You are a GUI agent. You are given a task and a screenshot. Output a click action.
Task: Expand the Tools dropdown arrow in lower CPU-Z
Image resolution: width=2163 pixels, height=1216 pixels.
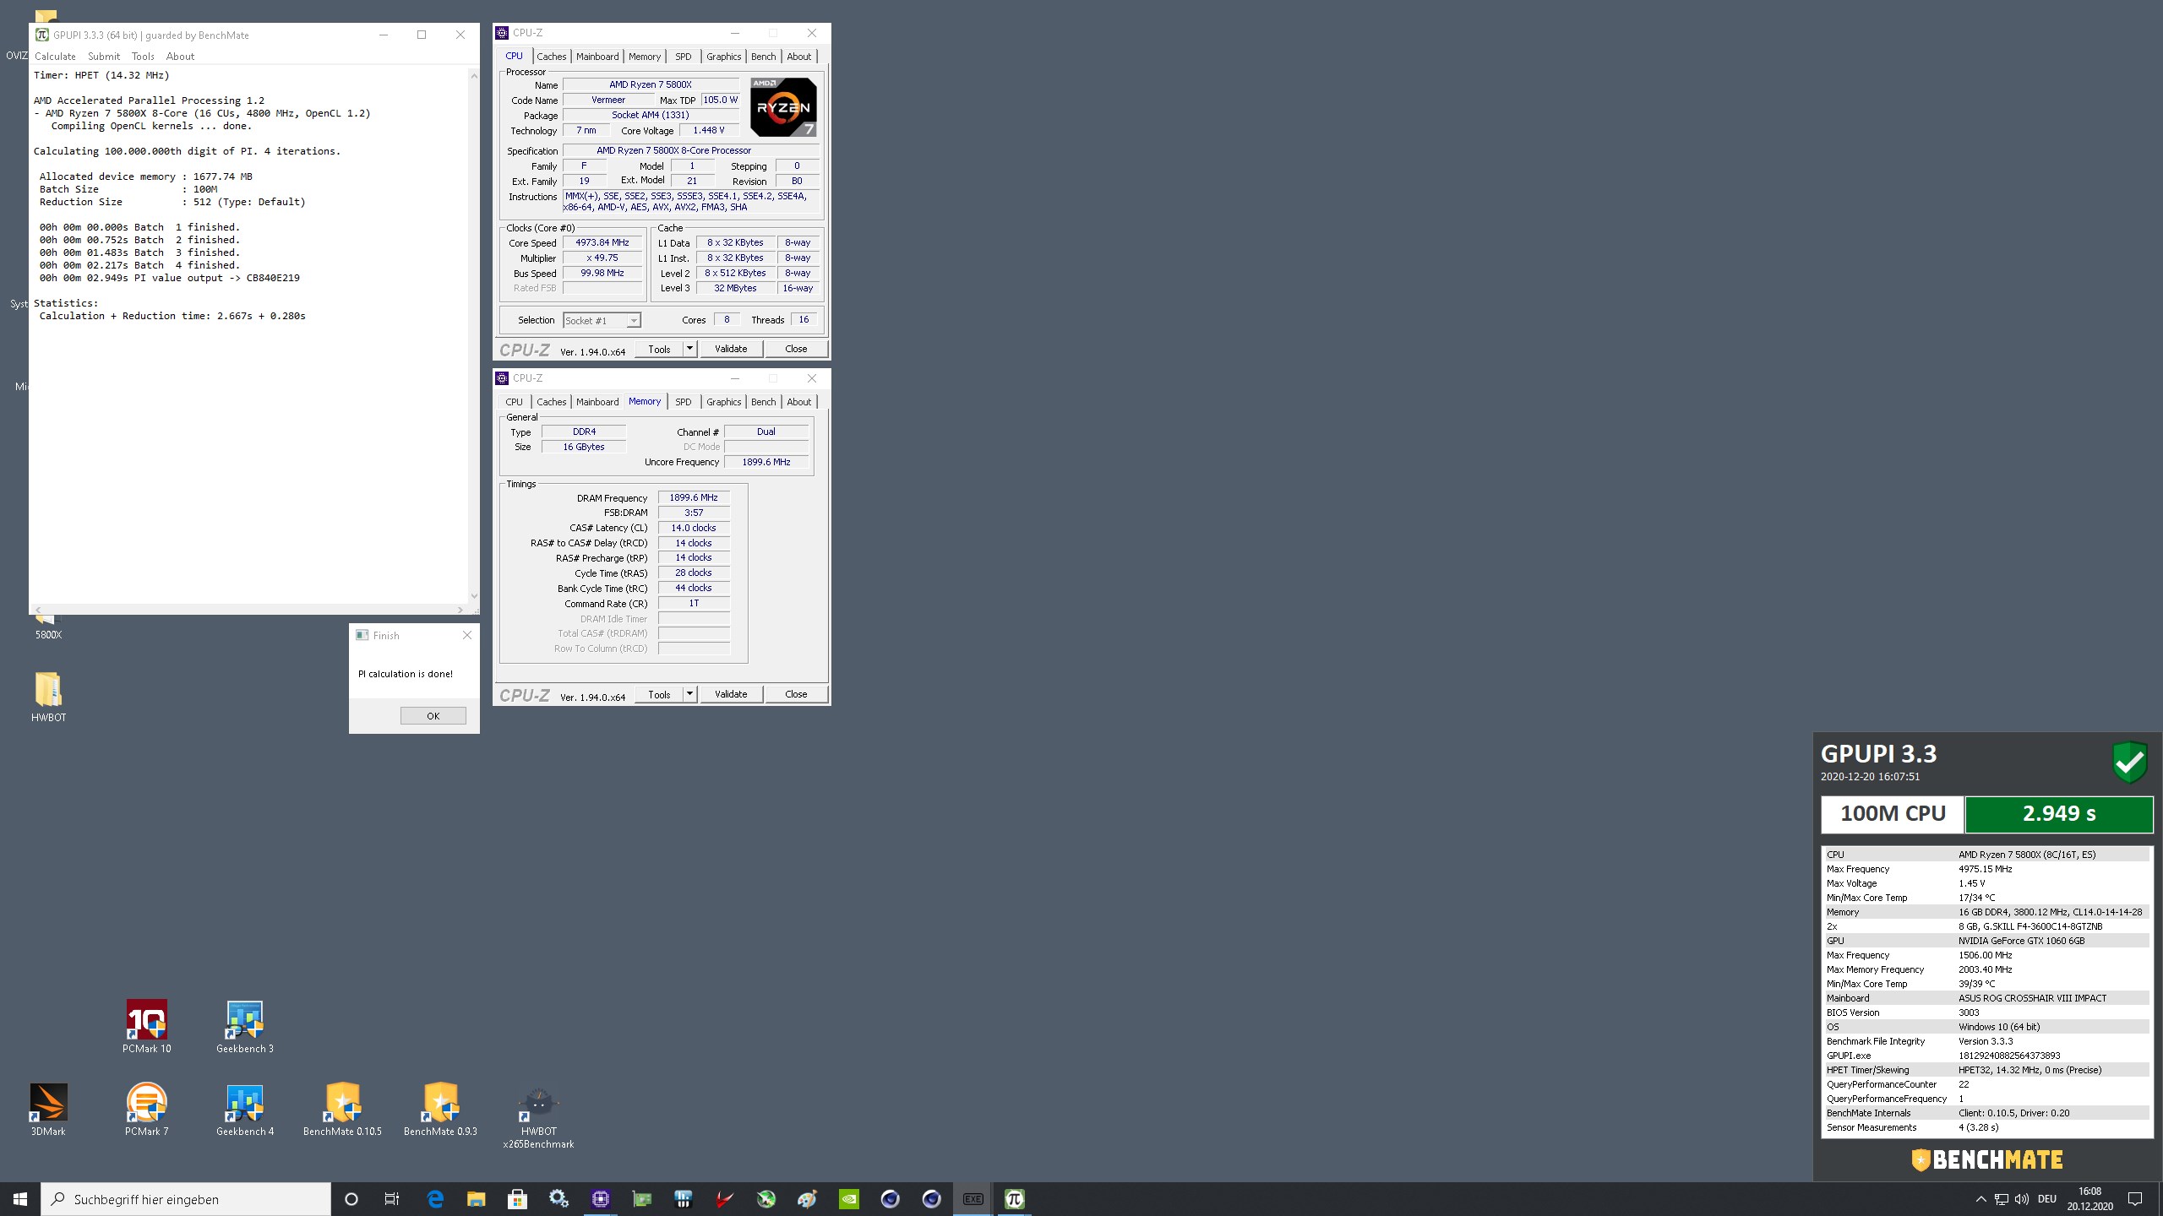[689, 694]
